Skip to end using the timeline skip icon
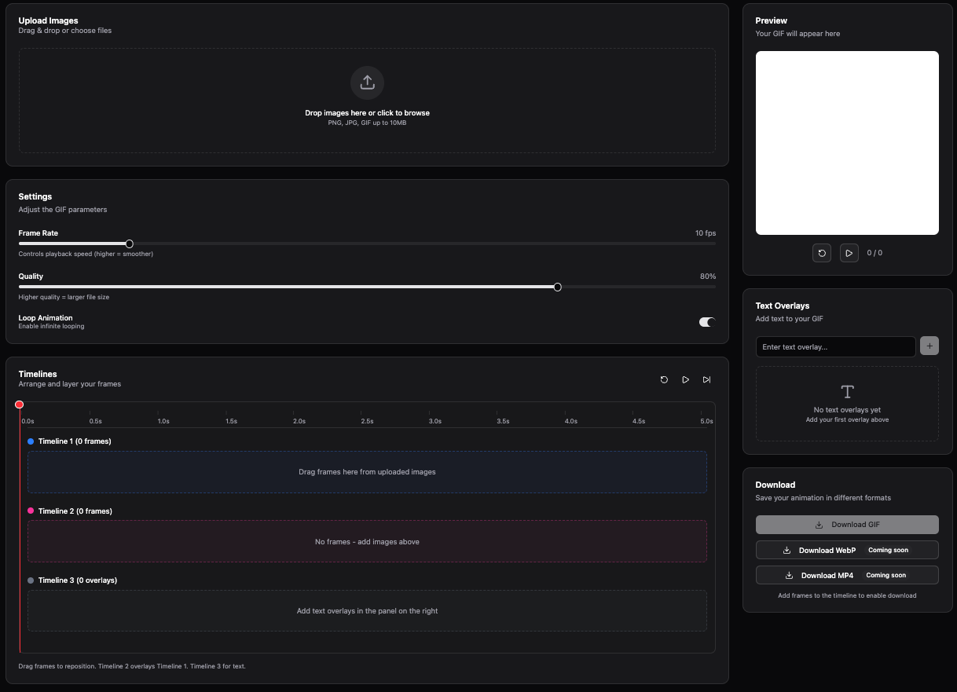The height and width of the screenshot is (692, 957). (x=706, y=379)
